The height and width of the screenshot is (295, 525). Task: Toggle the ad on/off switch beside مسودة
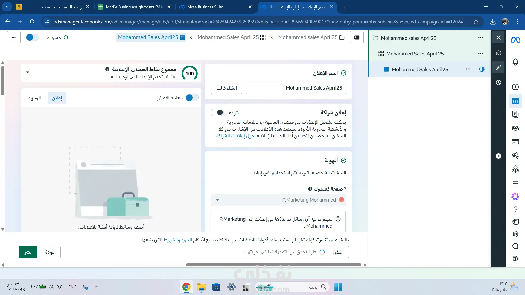pos(32,37)
